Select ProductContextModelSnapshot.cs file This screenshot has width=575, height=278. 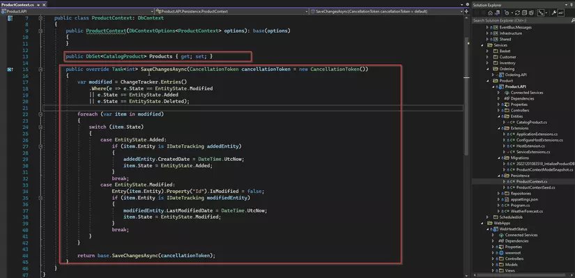click(544, 170)
